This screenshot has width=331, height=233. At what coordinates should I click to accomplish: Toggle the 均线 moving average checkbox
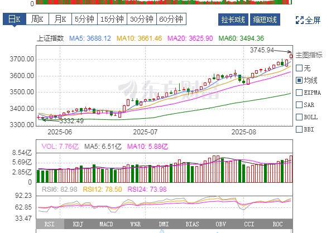click(x=299, y=80)
